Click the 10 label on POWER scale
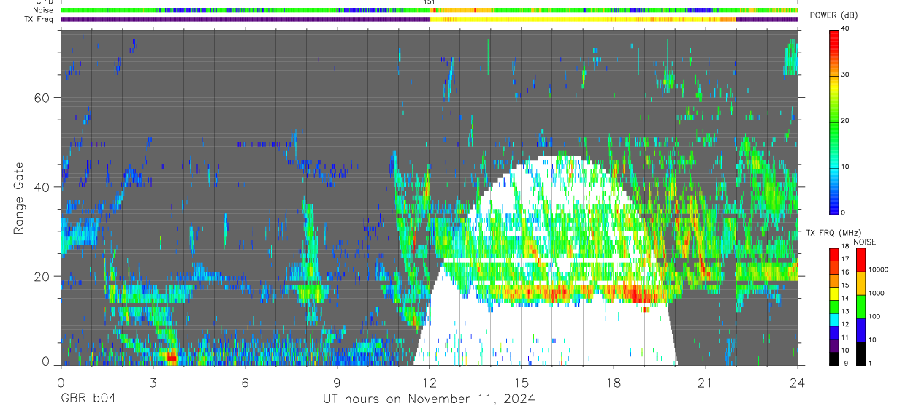The image size is (897, 414). [846, 167]
